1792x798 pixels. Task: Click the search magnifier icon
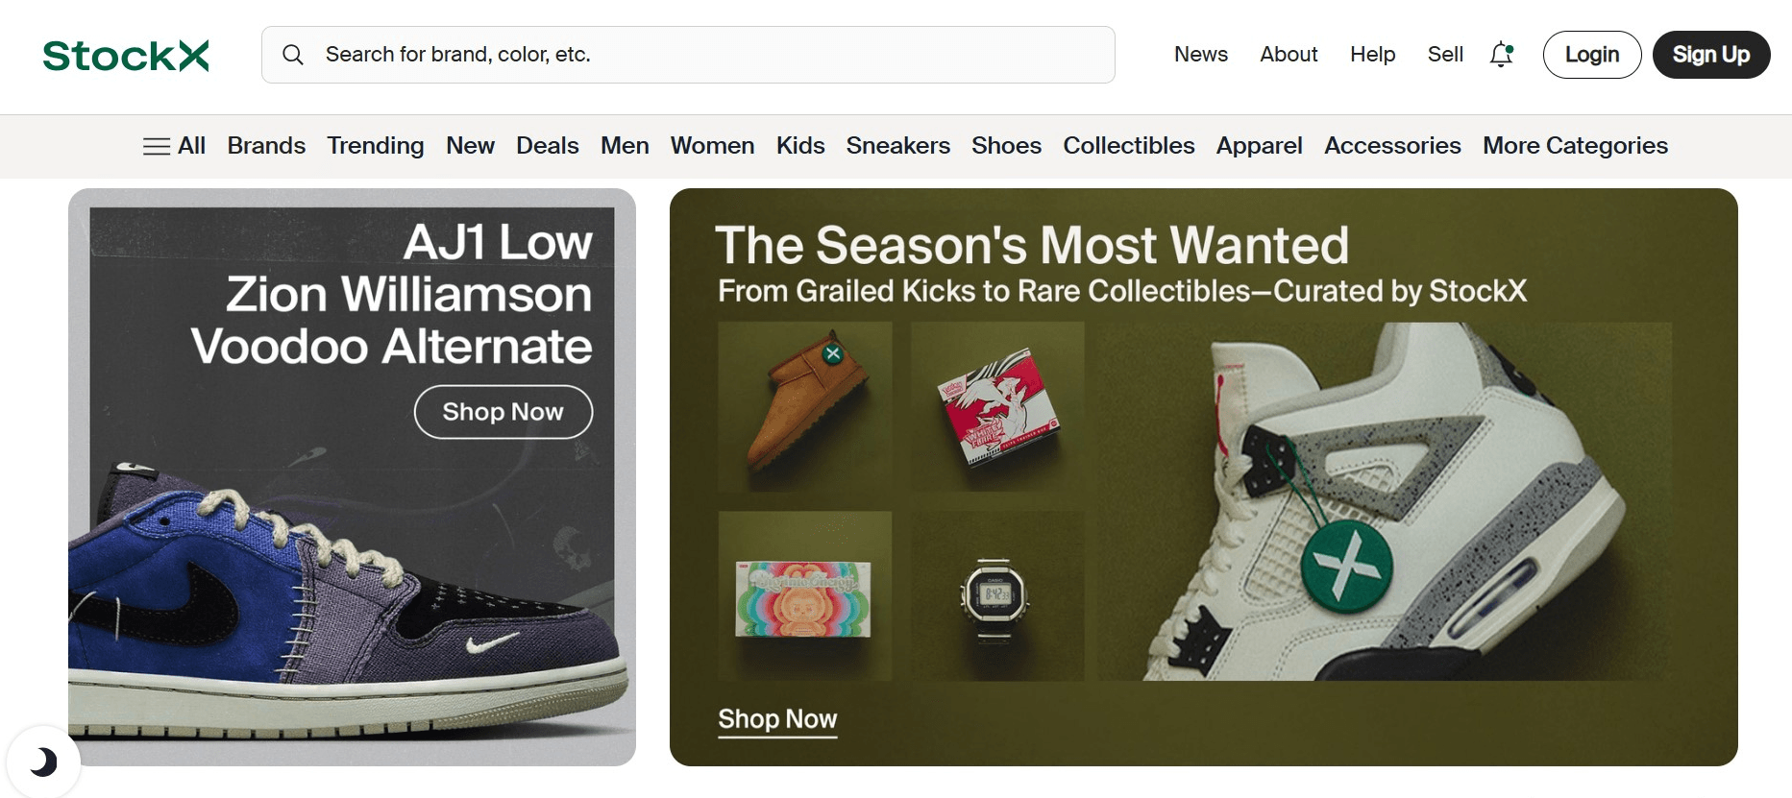click(293, 55)
